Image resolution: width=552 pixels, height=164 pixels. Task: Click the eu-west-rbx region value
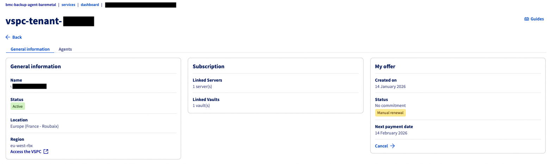(21, 146)
